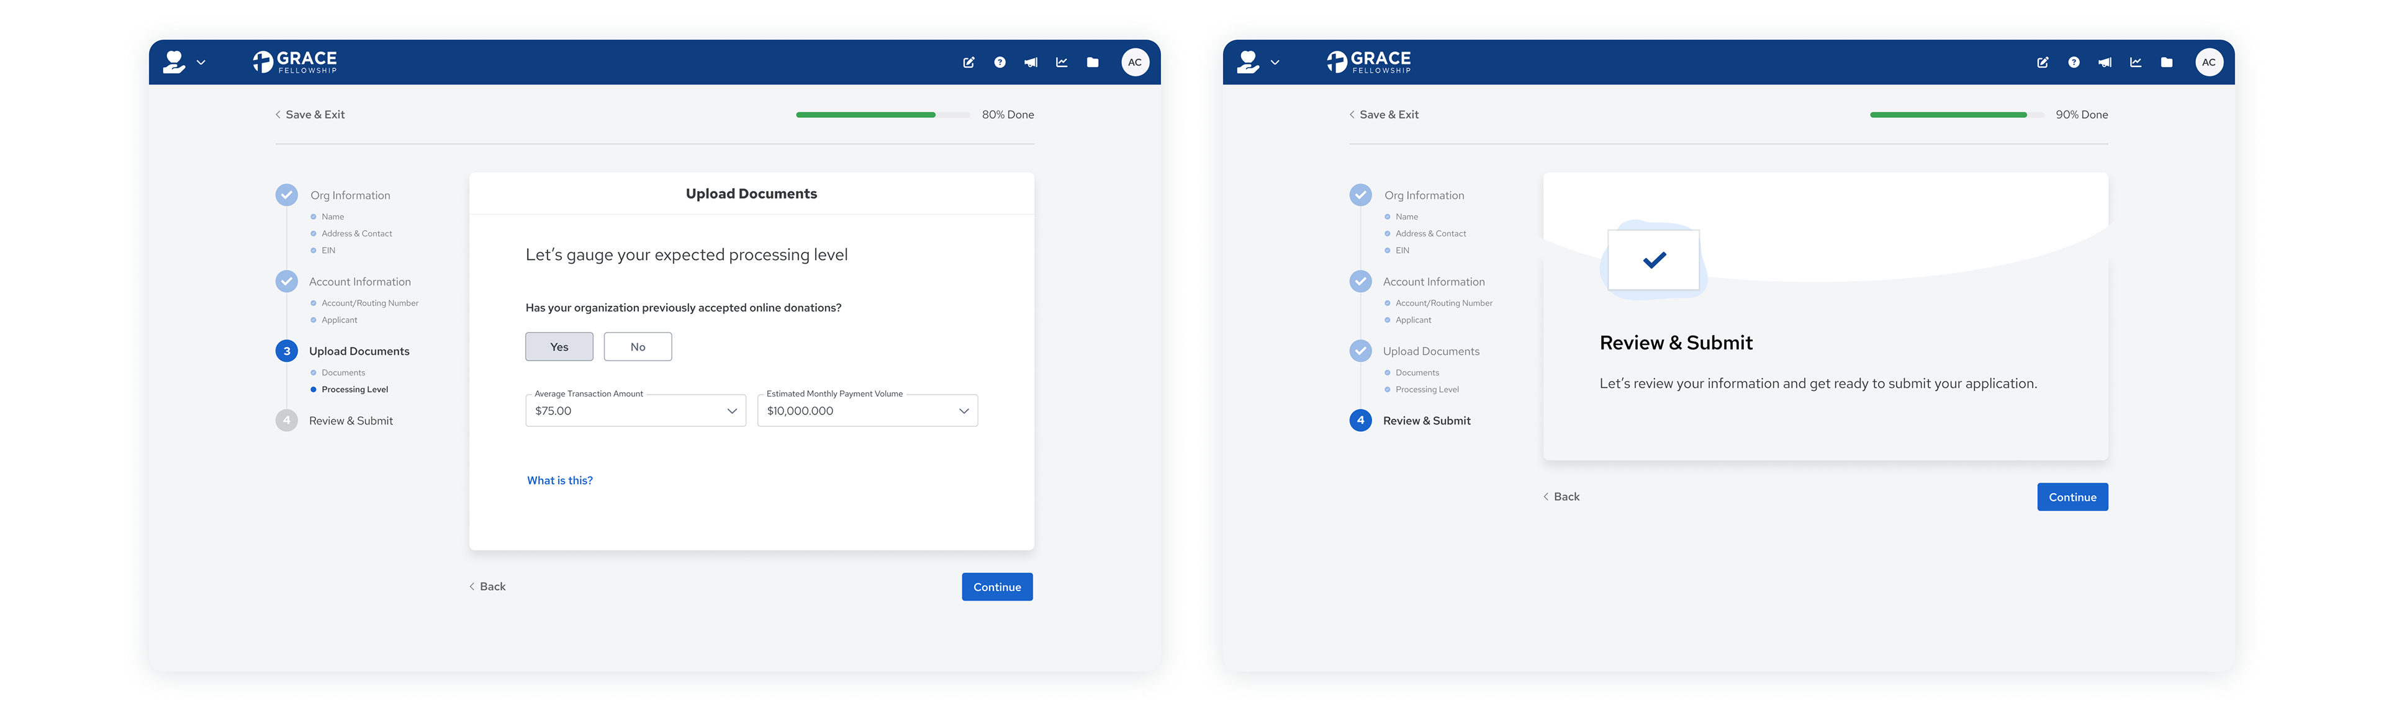Viewport: 2384px width, 711px height.
Task: Open help question-mark icon on 80% Done screen
Action: pos(1000,63)
